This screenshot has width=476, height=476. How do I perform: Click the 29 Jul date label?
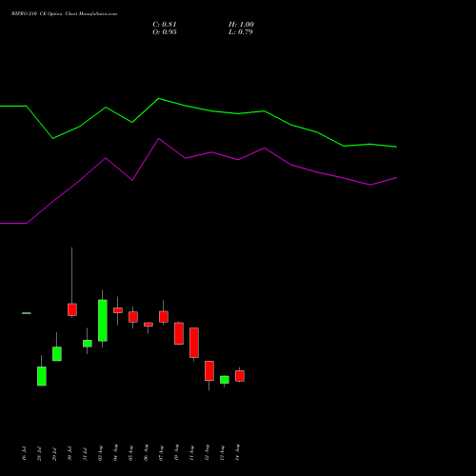coord(54,453)
